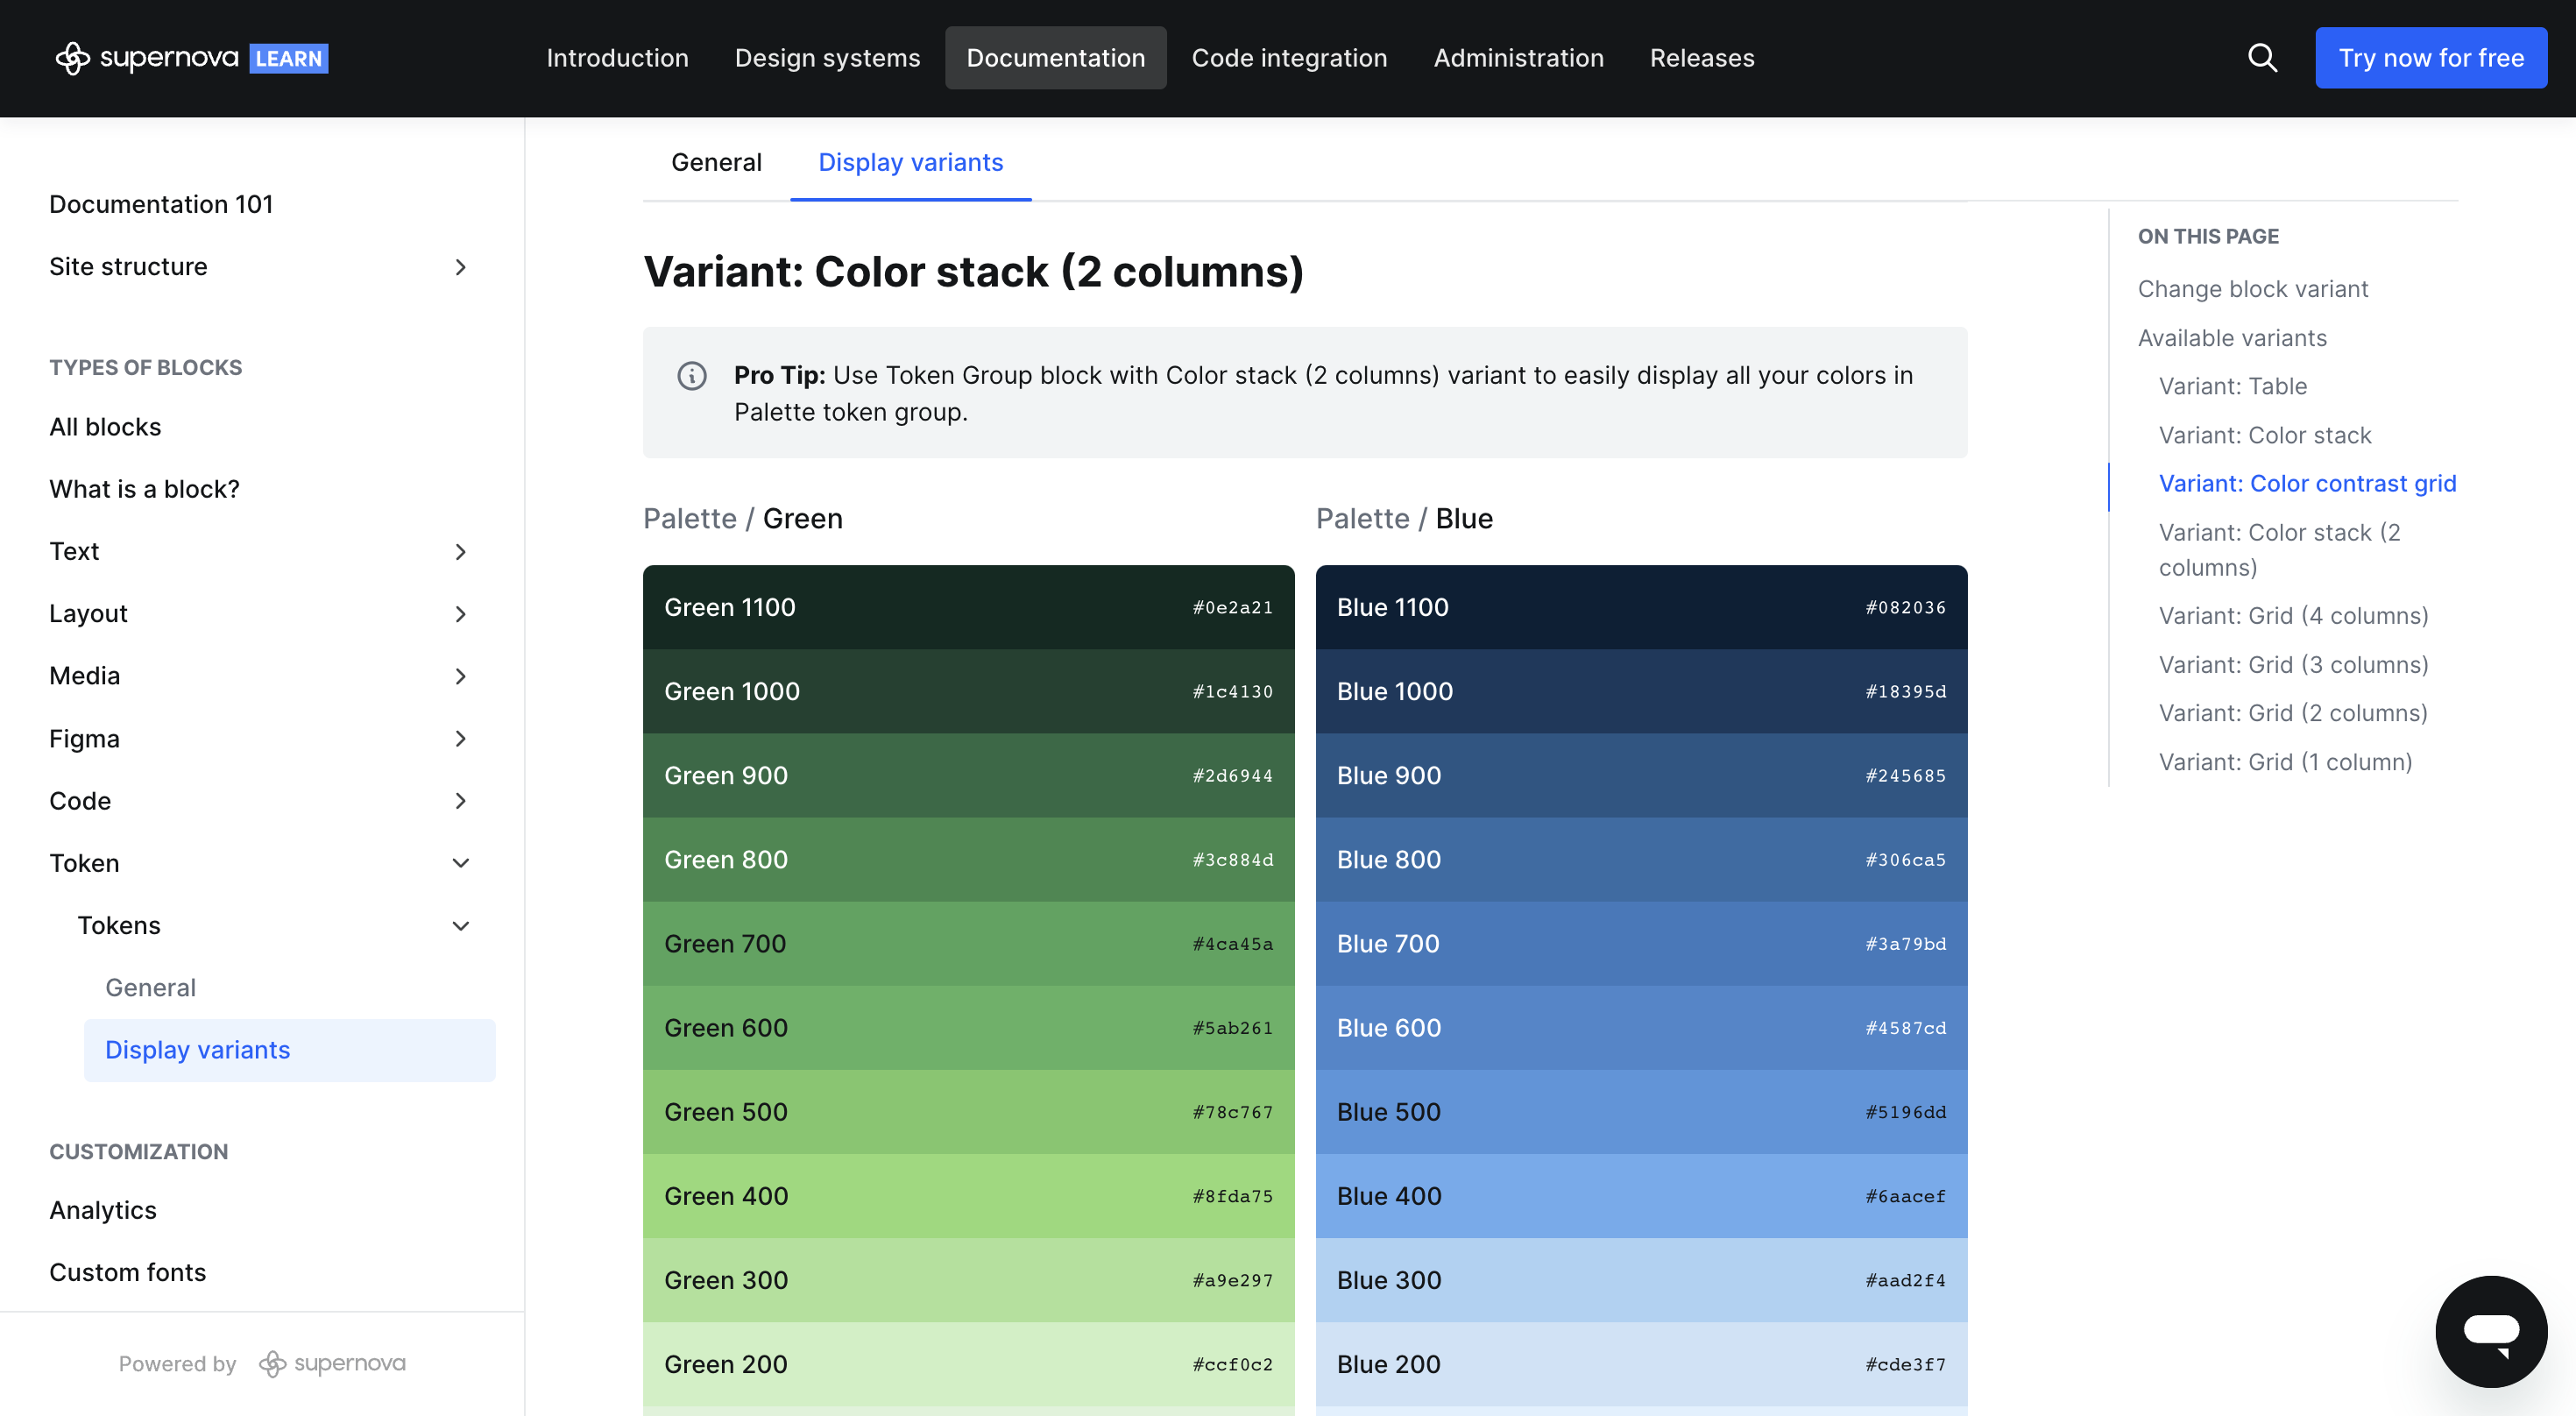Open the Custom fonts page
The width and height of the screenshot is (2576, 1416).
point(128,1272)
